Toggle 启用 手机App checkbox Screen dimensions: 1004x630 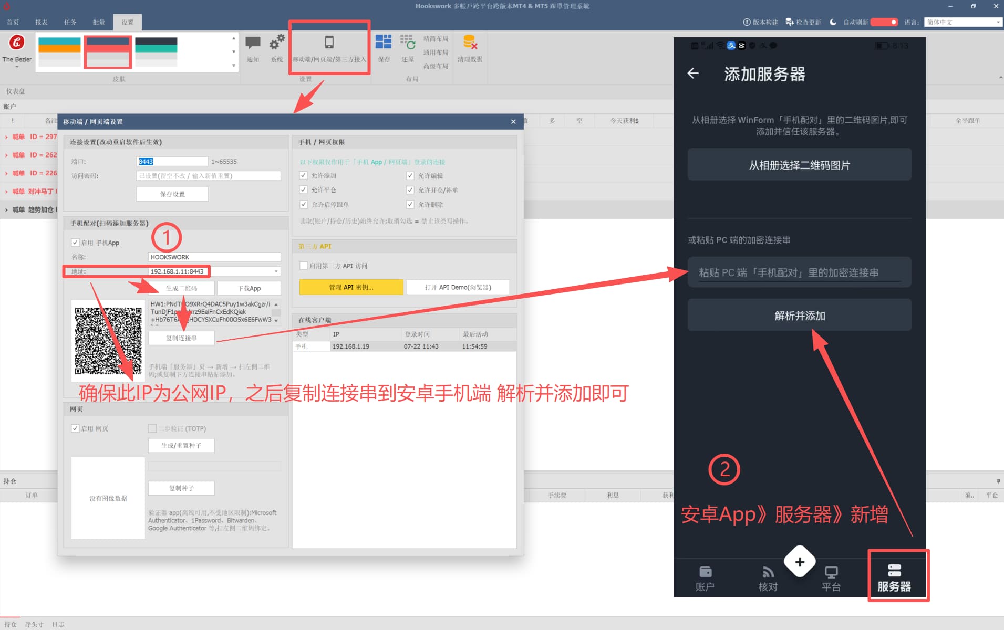click(75, 243)
